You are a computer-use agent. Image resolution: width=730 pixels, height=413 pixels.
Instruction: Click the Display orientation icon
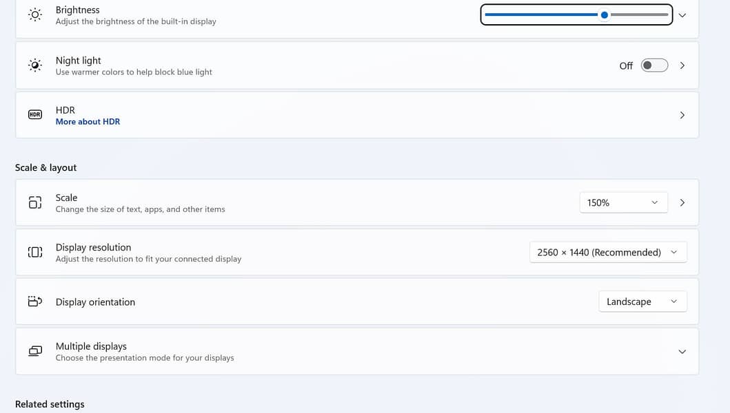pos(35,301)
